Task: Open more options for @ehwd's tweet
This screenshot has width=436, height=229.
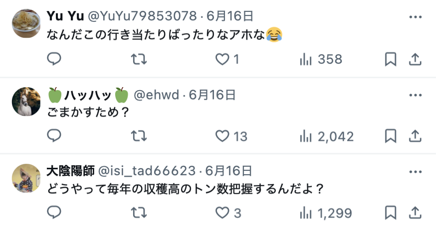Action: (416, 95)
